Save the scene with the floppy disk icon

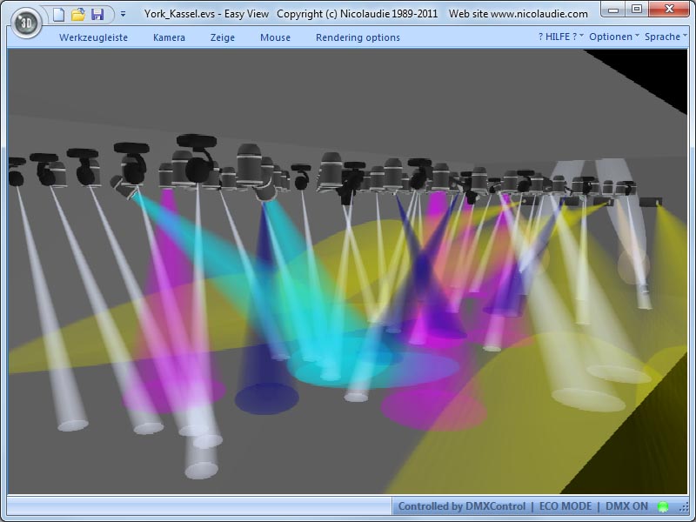97,14
